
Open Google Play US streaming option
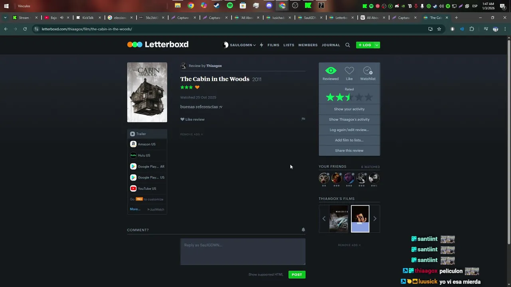pos(147,177)
